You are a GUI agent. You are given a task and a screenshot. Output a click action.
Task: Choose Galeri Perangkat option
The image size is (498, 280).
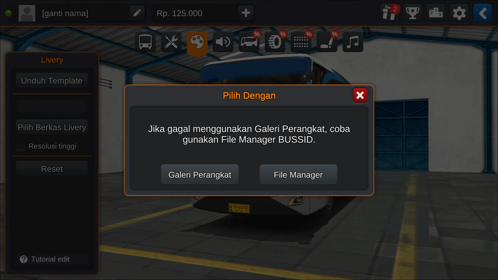(x=200, y=175)
